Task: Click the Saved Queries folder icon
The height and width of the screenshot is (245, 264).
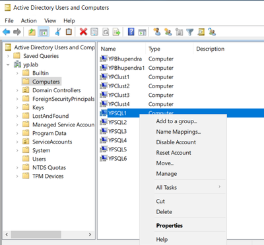Action: [16, 55]
